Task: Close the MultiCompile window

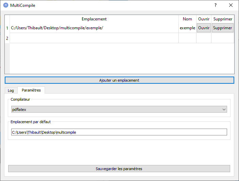Action: point(231,5)
